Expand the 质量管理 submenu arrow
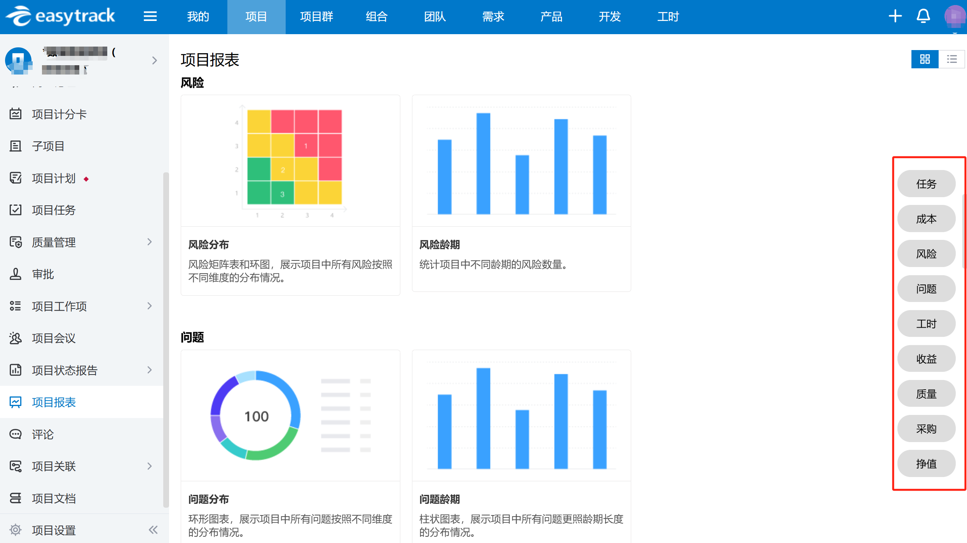 click(150, 242)
